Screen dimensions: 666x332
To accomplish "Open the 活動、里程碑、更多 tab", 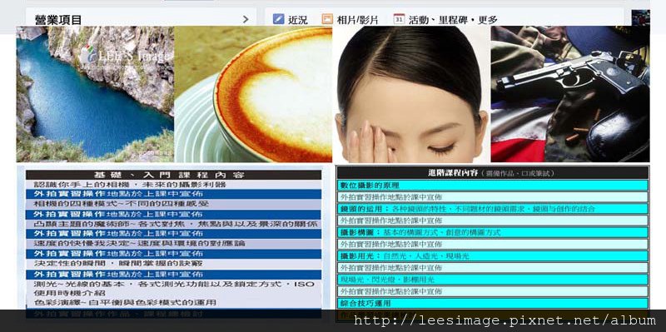I will [453, 19].
